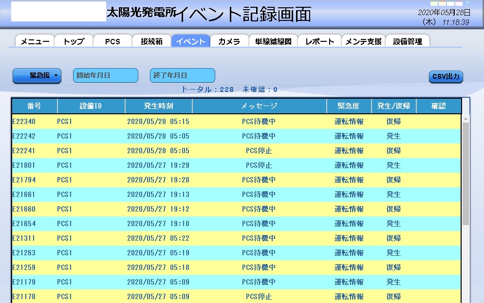The width and height of the screenshot is (484, 303).
Task: Open the 緊急度 dropdown filter
Action: 37,76
